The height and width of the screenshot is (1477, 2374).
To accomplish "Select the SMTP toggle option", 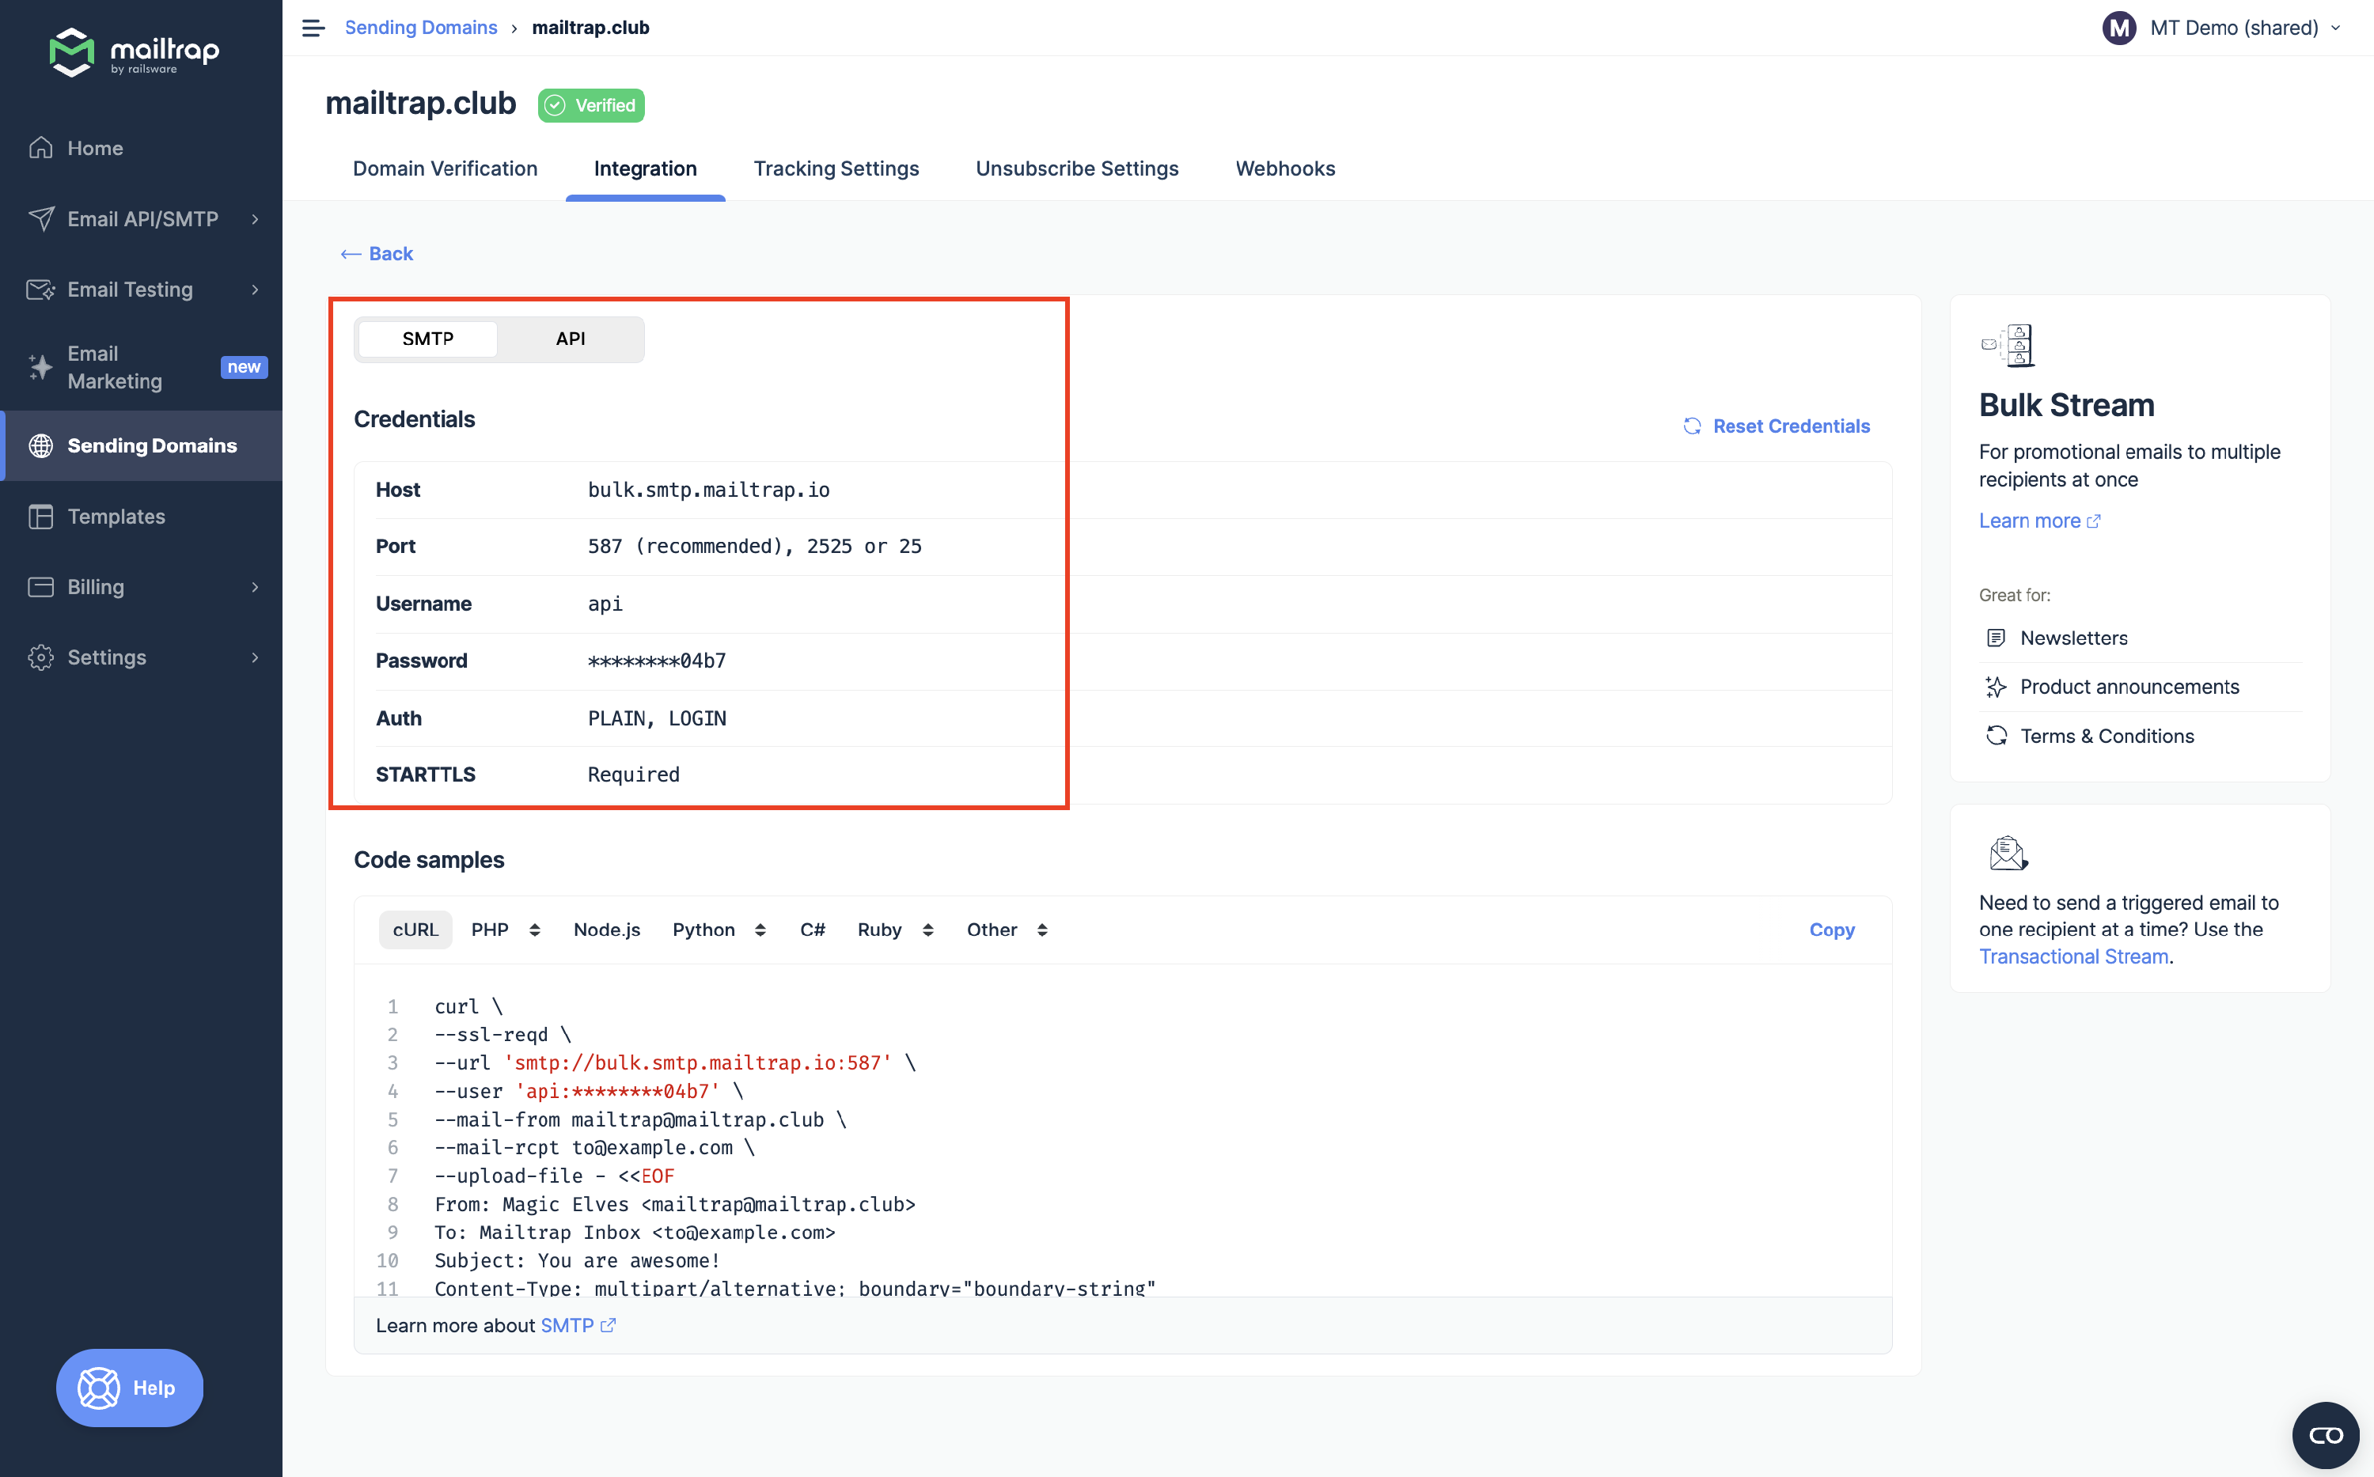I will (x=427, y=339).
